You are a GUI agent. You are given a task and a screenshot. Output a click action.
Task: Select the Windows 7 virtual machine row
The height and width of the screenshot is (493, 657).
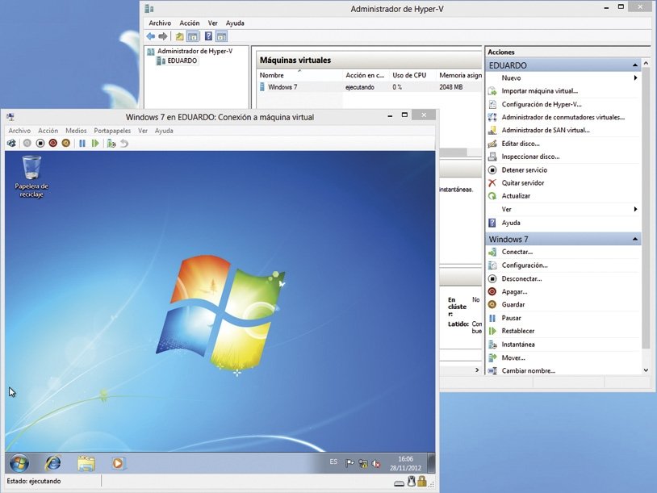pos(370,87)
